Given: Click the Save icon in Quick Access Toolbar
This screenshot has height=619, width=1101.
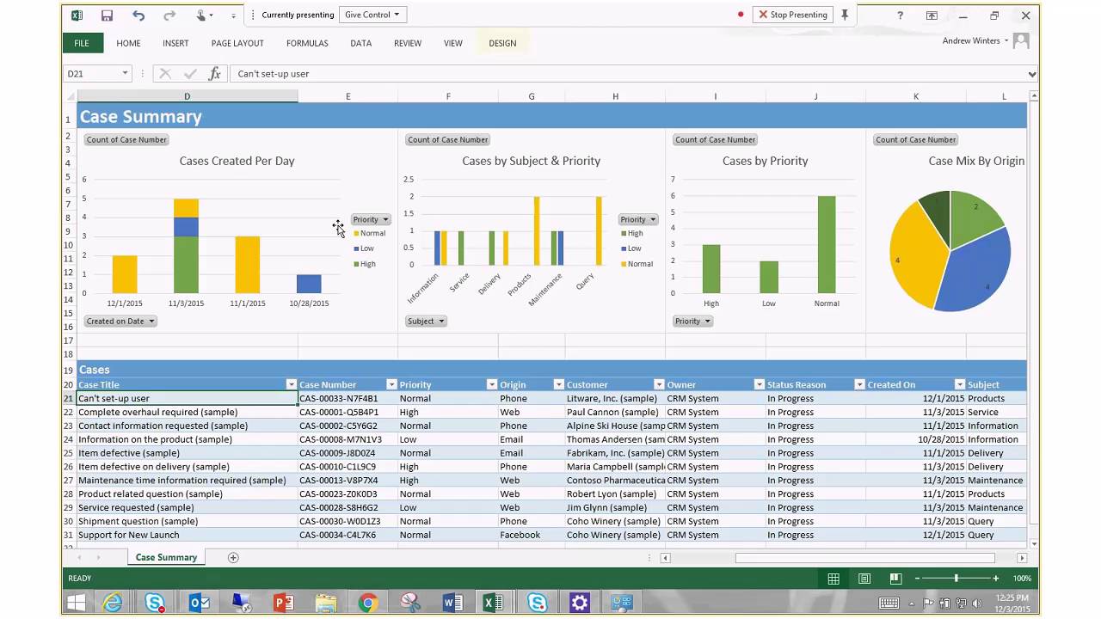Looking at the screenshot, I should point(107,15).
